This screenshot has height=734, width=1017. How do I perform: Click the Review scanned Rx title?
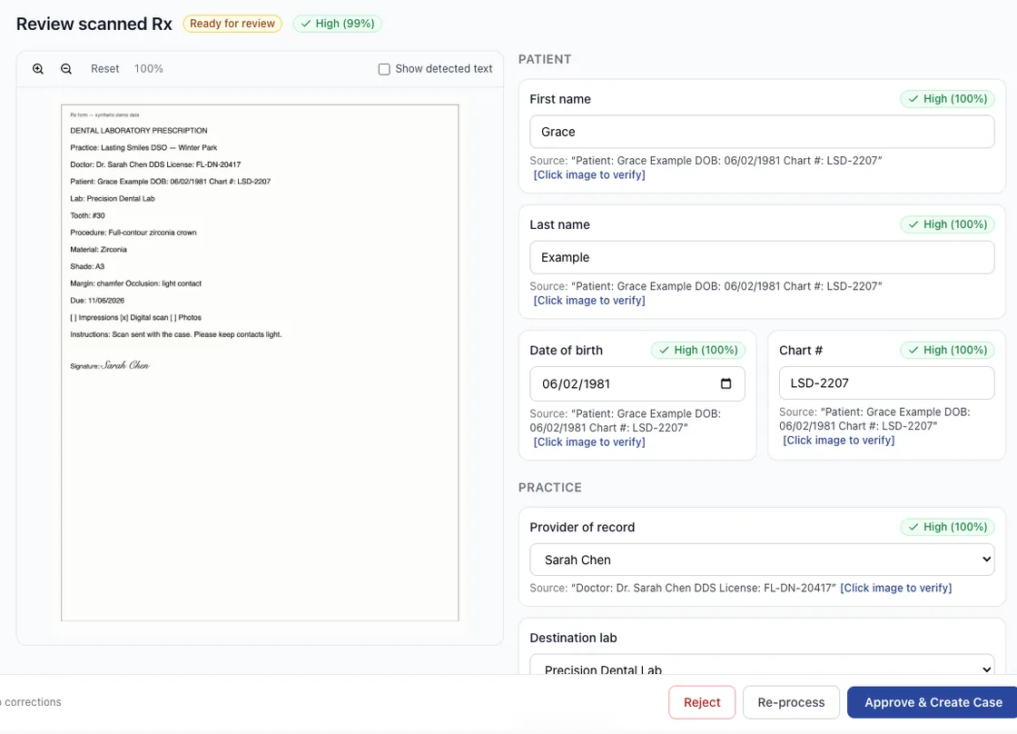[94, 24]
